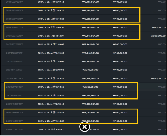The width and height of the screenshot is (167, 136).
Task: Select transaction ID 28011518619157
Action: click(14, 61)
